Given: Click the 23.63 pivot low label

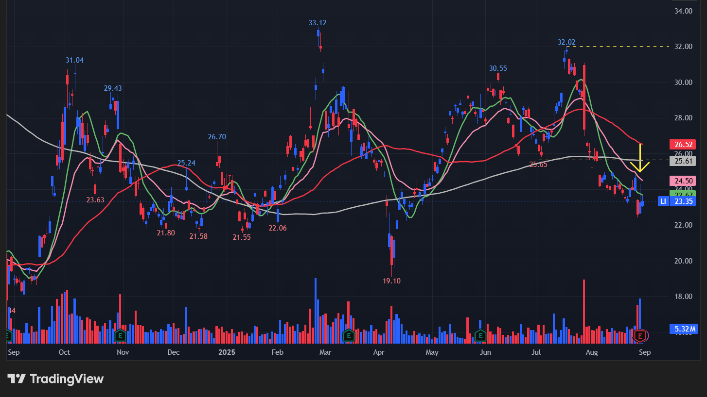Looking at the screenshot, I should (x=95, y=199).
